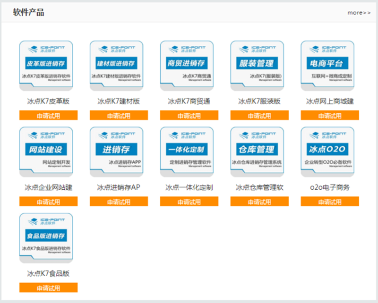The image size is (378, 303).
Task: Open the o2o电子商务 title link
Action: pyautogui.click(x=330, y=187)
